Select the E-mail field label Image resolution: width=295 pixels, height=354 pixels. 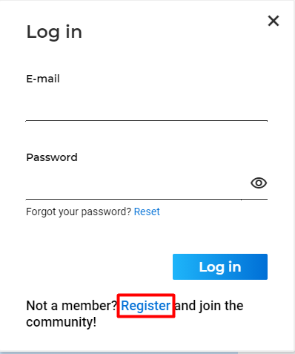pyautogui.click(x=43, y=79)
